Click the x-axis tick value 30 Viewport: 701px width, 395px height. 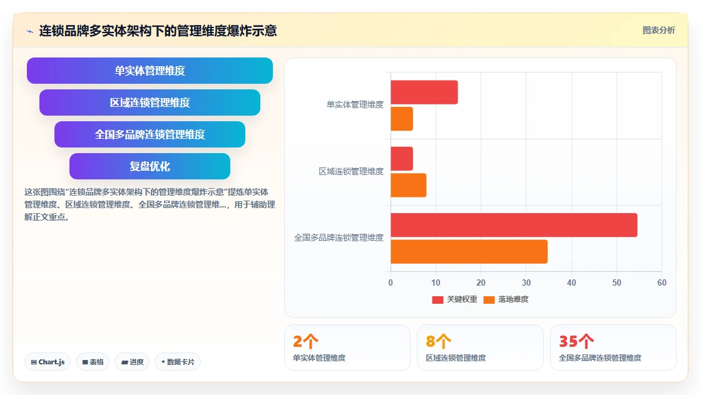click(x=526, y=282)
